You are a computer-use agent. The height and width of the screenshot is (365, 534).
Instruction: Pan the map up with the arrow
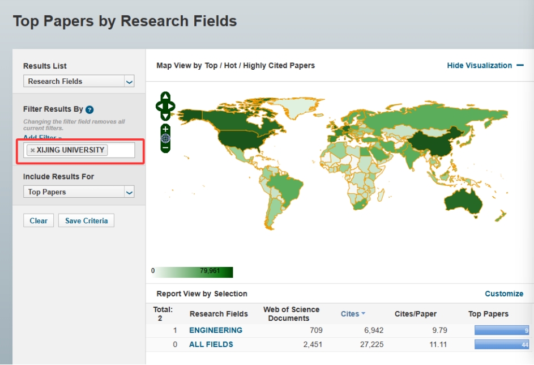(x=165, y=96)
